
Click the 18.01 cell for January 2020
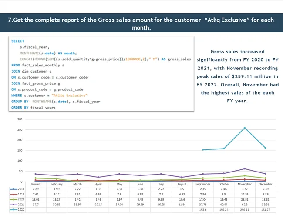pos(36,199)
